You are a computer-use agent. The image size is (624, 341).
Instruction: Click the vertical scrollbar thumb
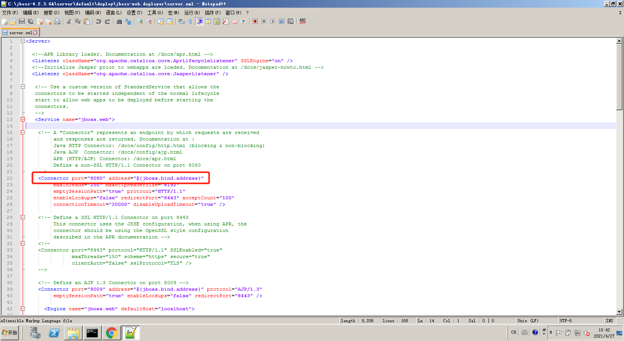pos(619,77)
